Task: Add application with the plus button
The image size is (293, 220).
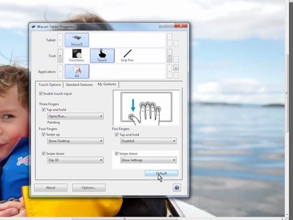Action: (176, 68)
